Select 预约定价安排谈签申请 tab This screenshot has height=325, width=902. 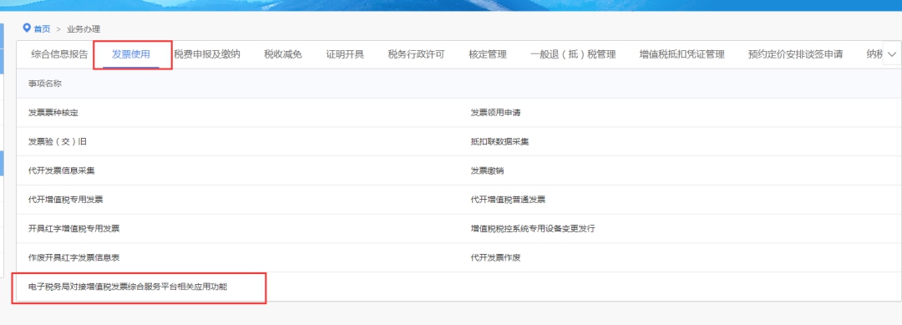pyautogui.click(x=796, y=54)
